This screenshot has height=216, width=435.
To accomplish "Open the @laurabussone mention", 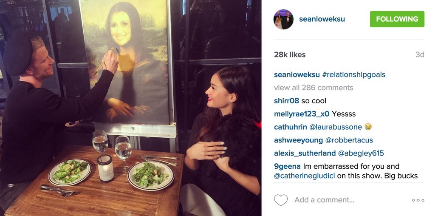I will pos(336,127).
